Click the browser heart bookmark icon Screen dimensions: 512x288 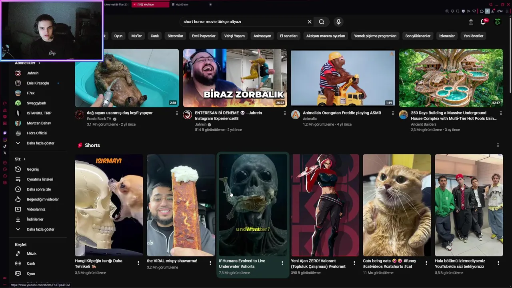tap(474, 11)
